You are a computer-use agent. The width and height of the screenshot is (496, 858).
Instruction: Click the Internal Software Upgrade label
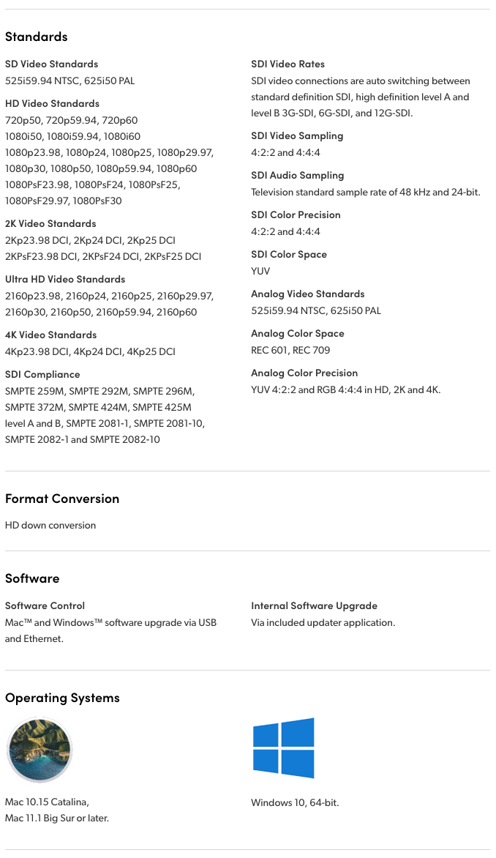click(314, 605)
